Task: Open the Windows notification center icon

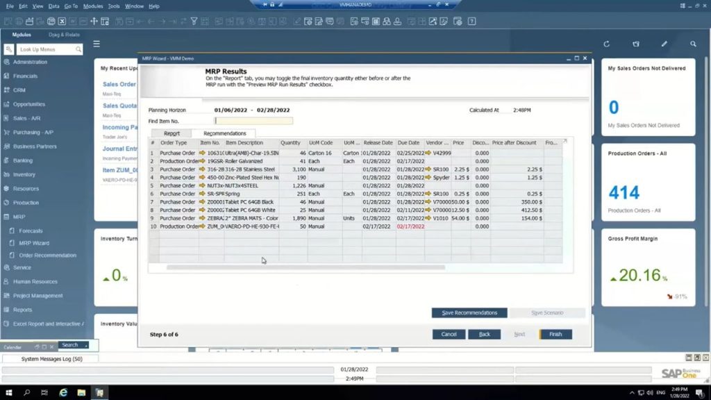Action: pos(700,392)
